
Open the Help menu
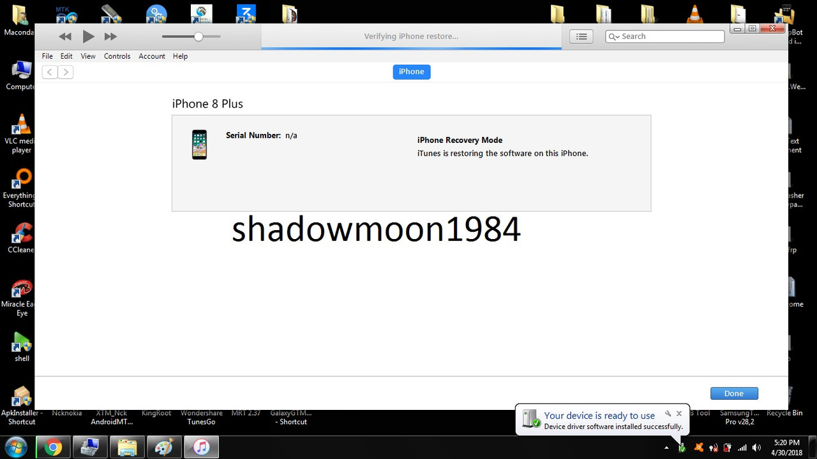pyautogui.click(x=180, y=56)
